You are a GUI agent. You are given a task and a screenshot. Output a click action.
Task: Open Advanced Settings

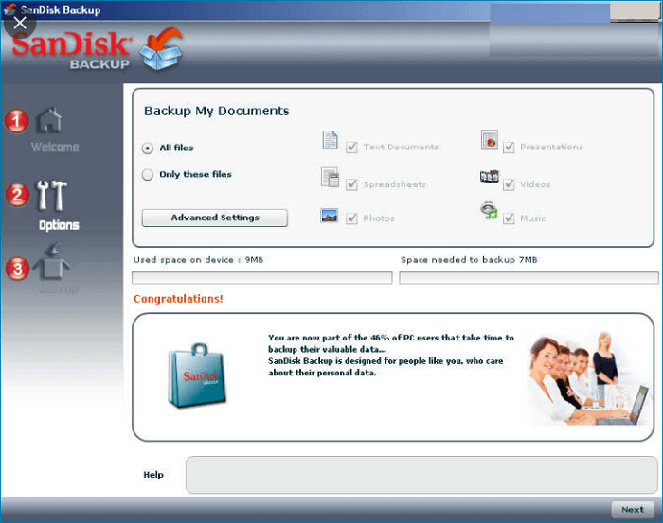(x=214, y=218)
